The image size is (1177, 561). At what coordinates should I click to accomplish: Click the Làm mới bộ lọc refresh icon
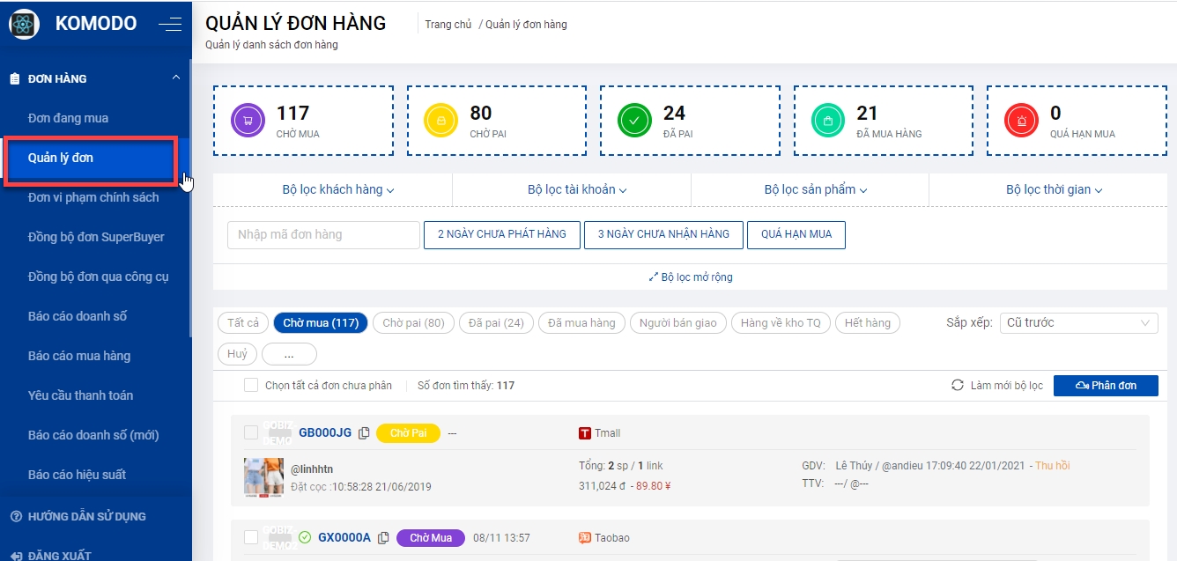tap(958, 386)
